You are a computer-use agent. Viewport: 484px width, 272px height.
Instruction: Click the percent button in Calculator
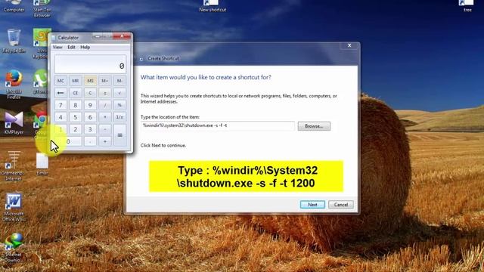point(119,105)
